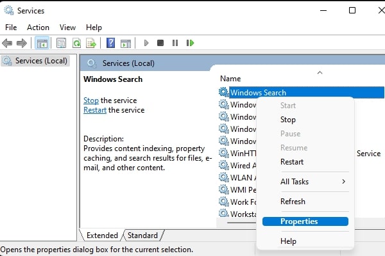Open the Action menu
Screen dimensions: 385x256
coord(38,28)
